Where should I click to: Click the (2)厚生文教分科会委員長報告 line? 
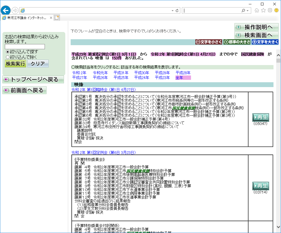point(103,209)
